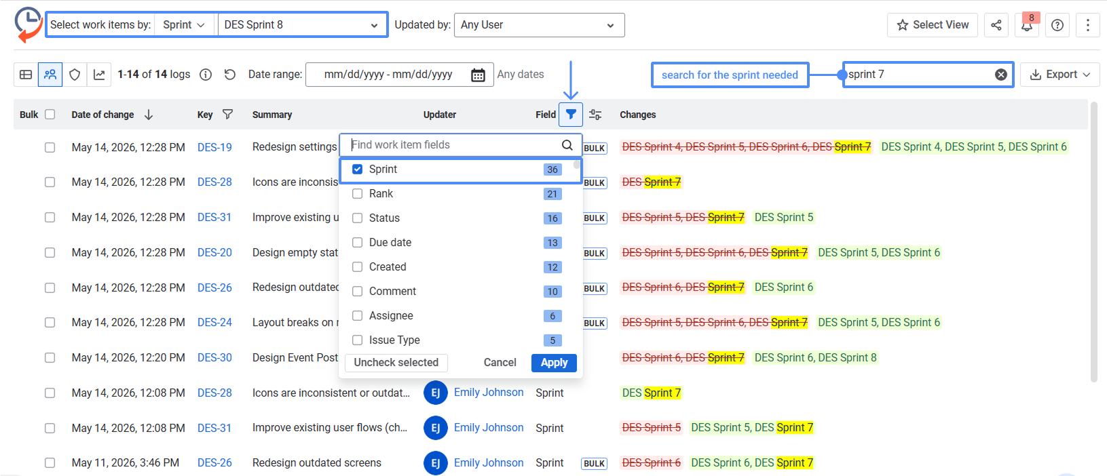Sort by Date of change arrow
1107x476 pixels.
point(149,115)
